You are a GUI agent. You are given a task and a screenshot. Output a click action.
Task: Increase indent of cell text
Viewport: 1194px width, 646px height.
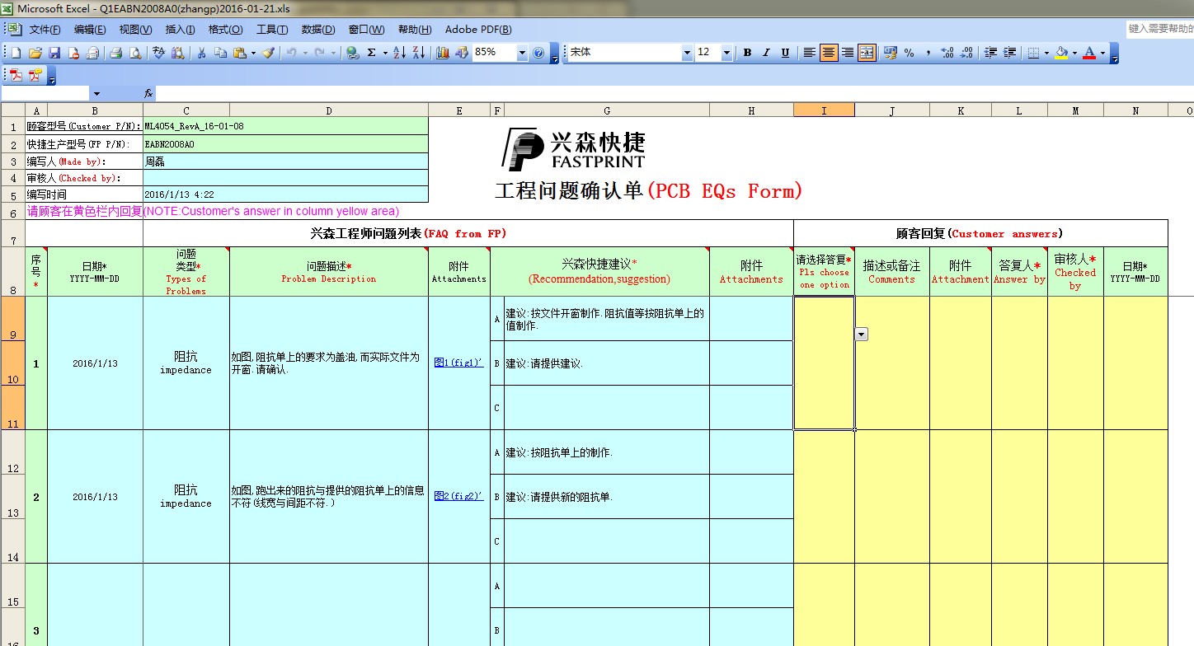[1009, 53]
